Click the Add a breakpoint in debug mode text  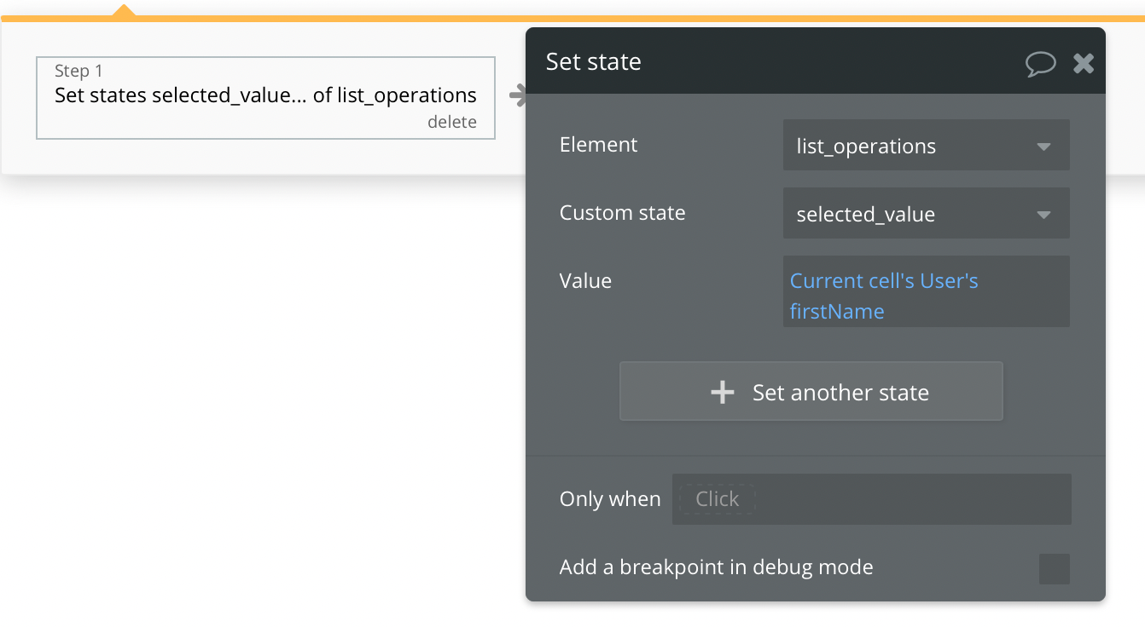click(716, 567)
